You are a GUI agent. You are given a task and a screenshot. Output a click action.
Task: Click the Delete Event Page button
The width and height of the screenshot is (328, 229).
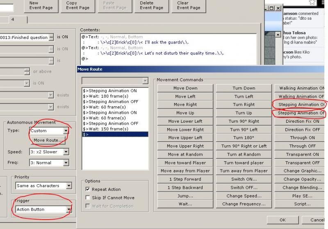pos(151,5)
